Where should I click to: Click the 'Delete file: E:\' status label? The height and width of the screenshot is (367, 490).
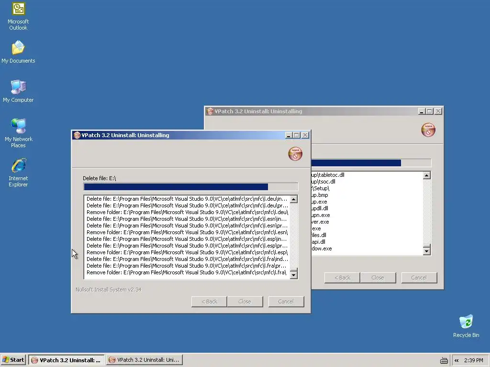[x=100, y=178]
